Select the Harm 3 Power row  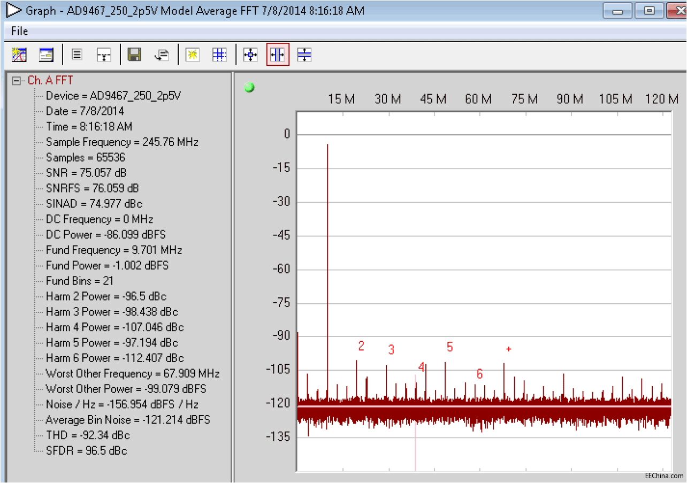112,312
